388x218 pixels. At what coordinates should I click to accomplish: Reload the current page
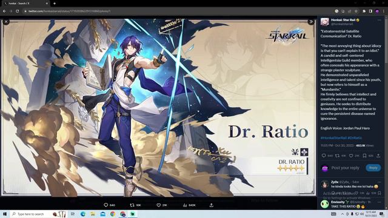coord(18,11)
